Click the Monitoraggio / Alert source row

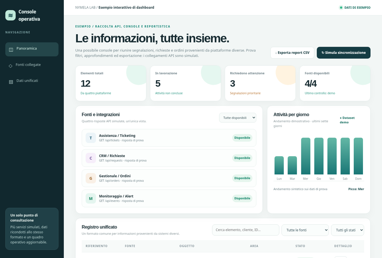[169, 198]
